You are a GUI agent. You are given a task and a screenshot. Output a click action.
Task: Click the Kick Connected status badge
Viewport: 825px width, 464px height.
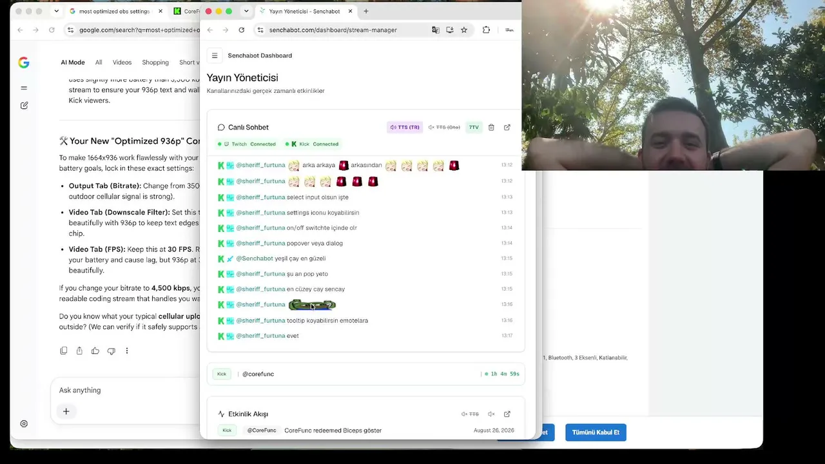coord(311,144)
